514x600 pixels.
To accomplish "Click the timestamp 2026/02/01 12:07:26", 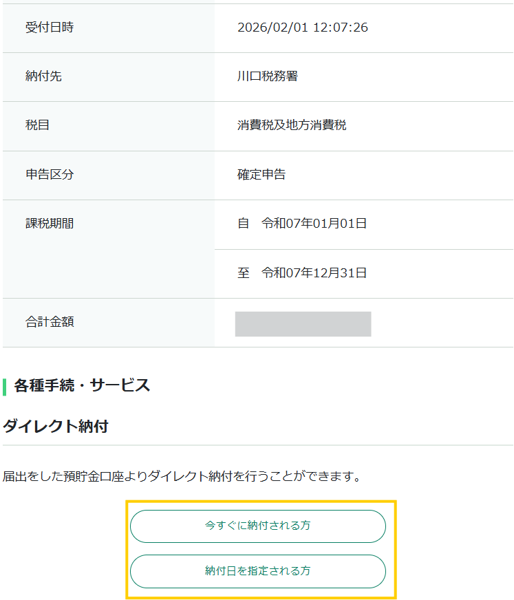I will coord(302,28).
